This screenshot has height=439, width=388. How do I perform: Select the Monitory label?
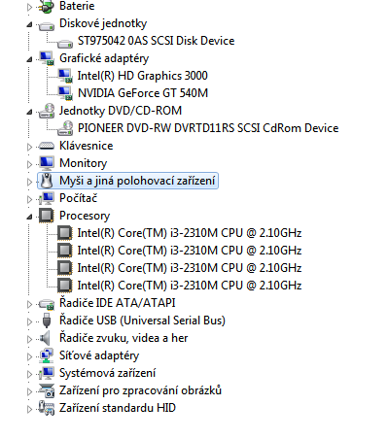pyautogui.click(x=83, y=163)
